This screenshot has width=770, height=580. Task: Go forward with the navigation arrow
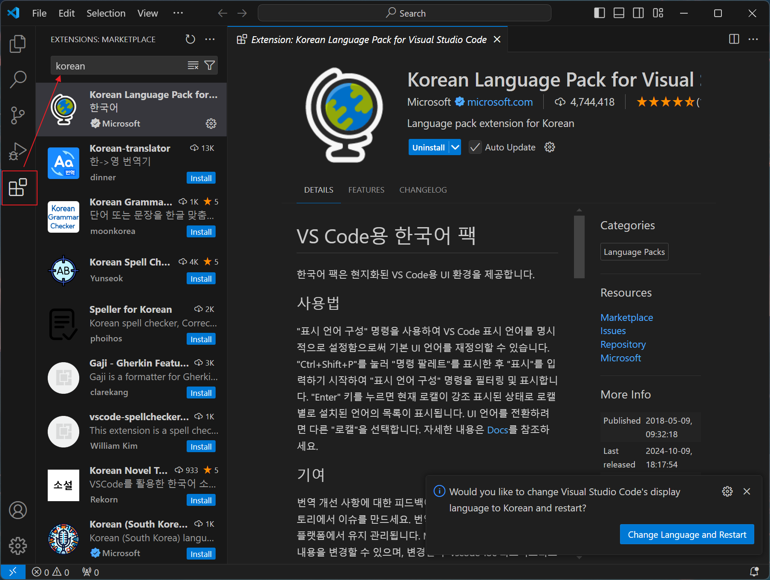point(242,13)
